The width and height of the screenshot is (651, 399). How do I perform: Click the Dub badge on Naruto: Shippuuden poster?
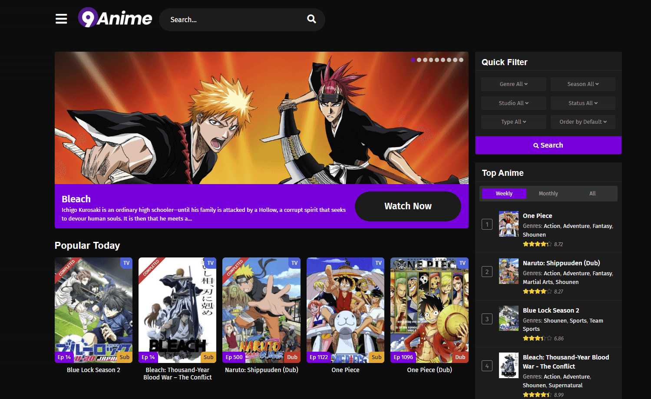[x=292, y=357]
